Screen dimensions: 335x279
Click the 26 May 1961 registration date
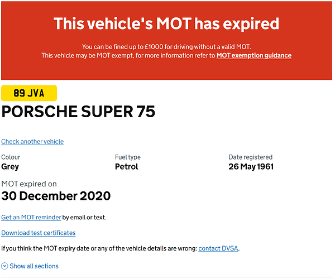(251, 166)
